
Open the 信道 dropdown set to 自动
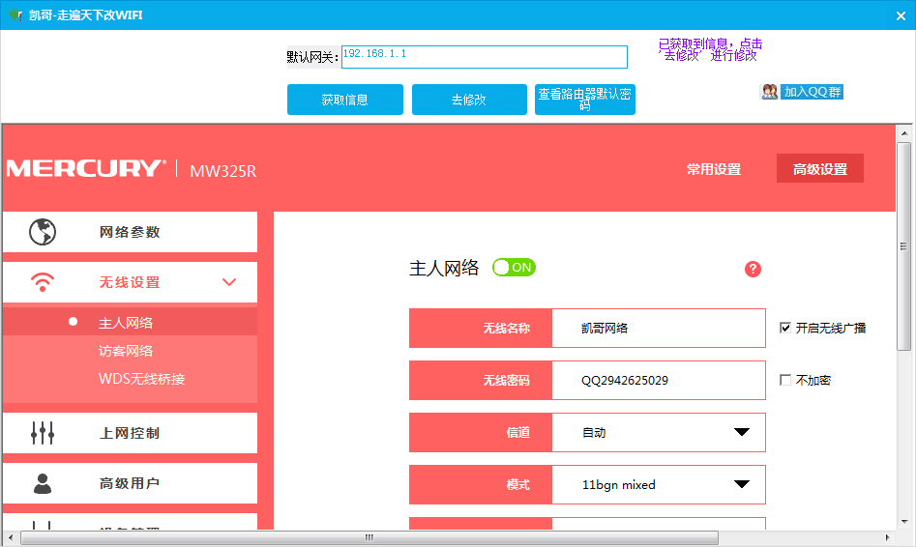(x=659, y=433)
